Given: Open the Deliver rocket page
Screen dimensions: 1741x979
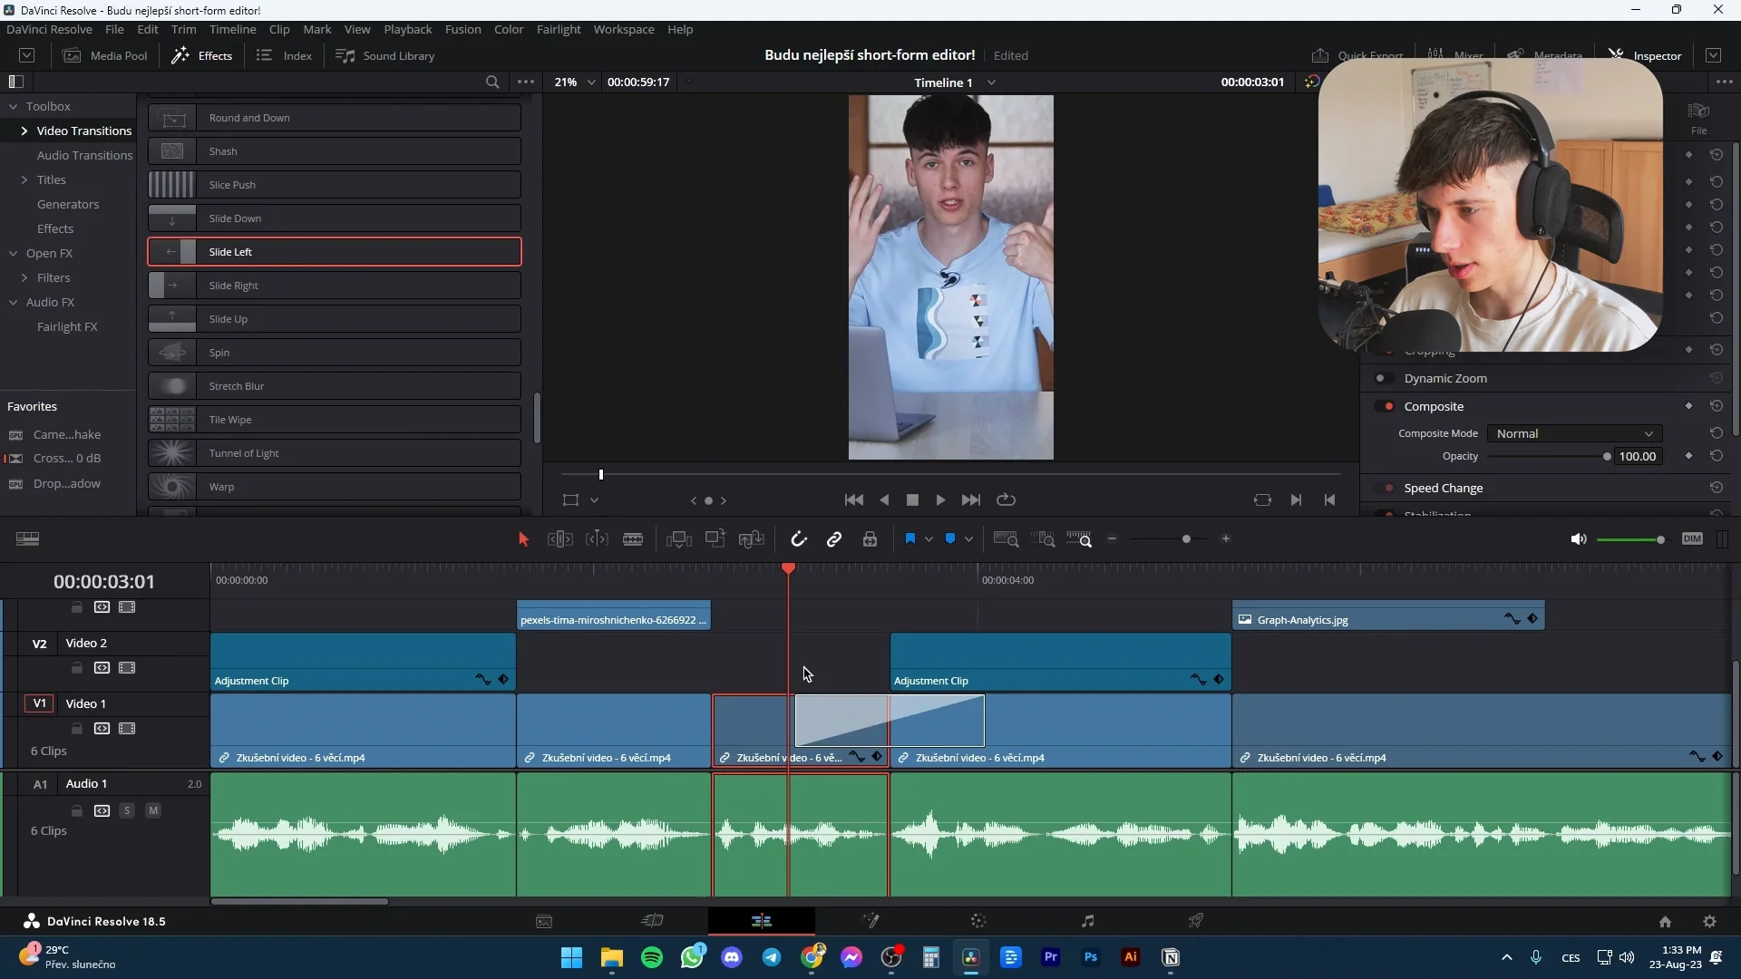Looking at the screenshot, I should (1196, 921).
